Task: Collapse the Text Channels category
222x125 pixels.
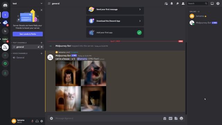Action: [19, 43]
